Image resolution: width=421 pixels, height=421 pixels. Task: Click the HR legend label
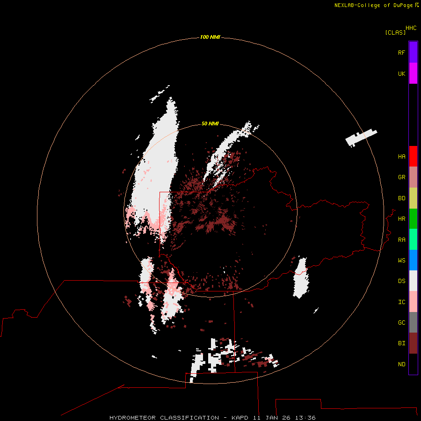tap(401, 219)
